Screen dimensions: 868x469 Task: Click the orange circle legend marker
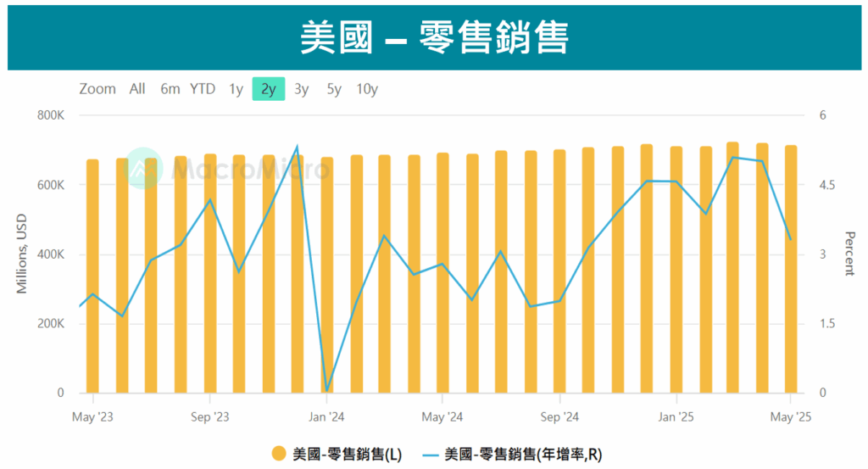[x=279, y=454]
